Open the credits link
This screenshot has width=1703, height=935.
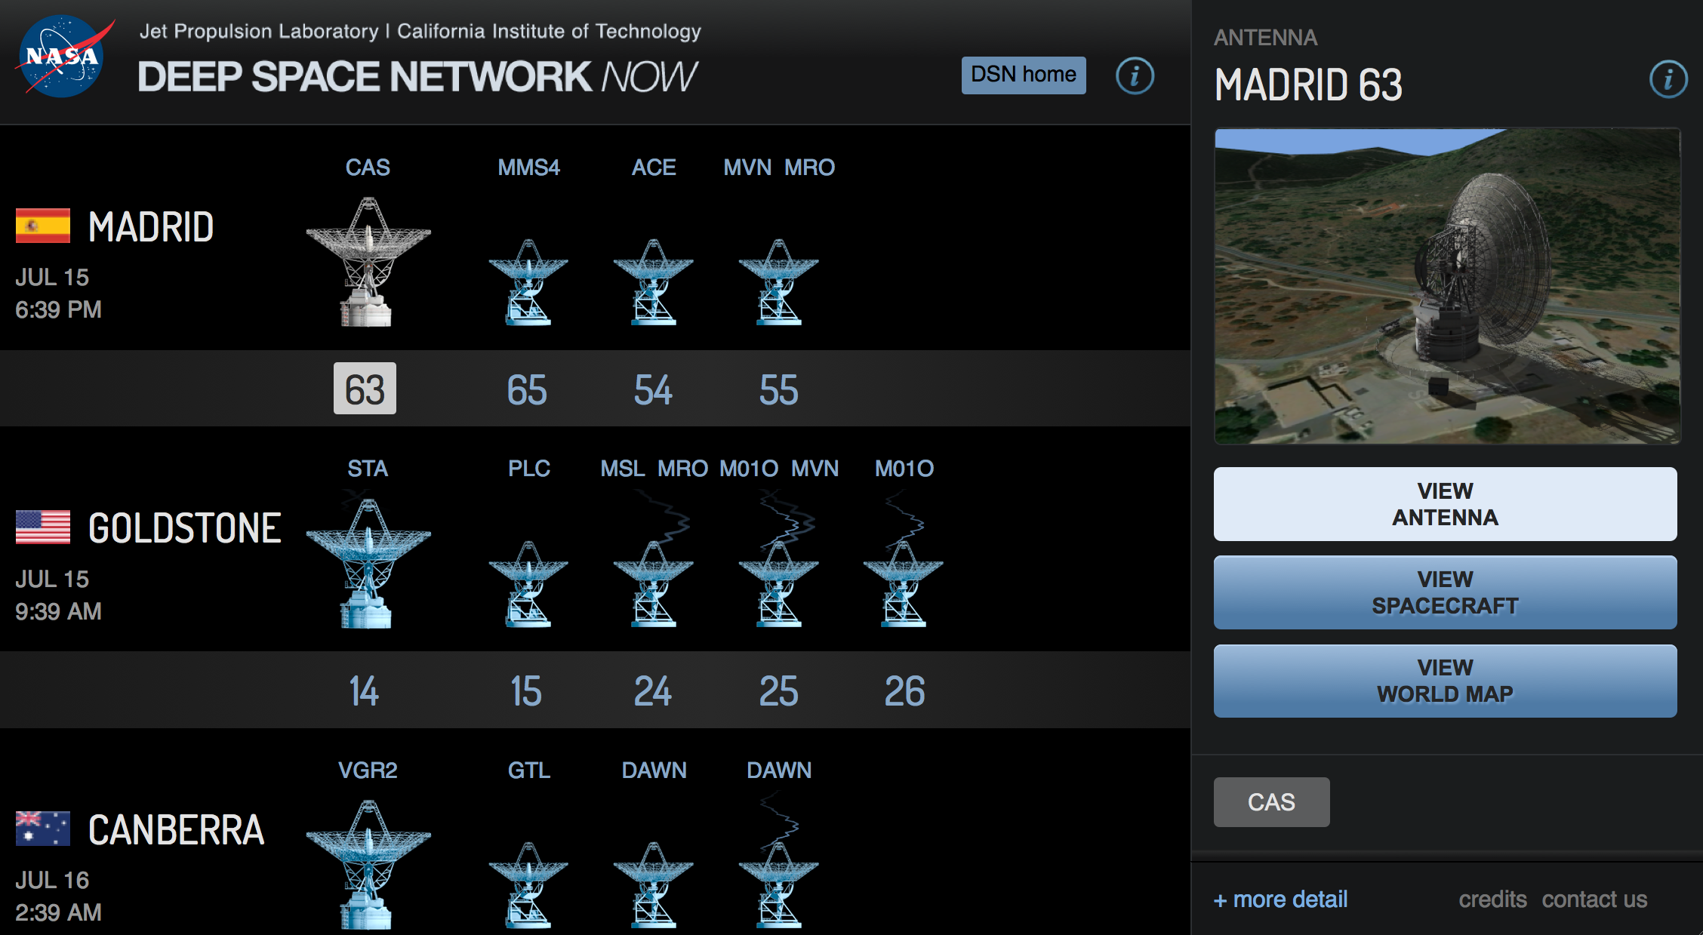pos(1492,900)
